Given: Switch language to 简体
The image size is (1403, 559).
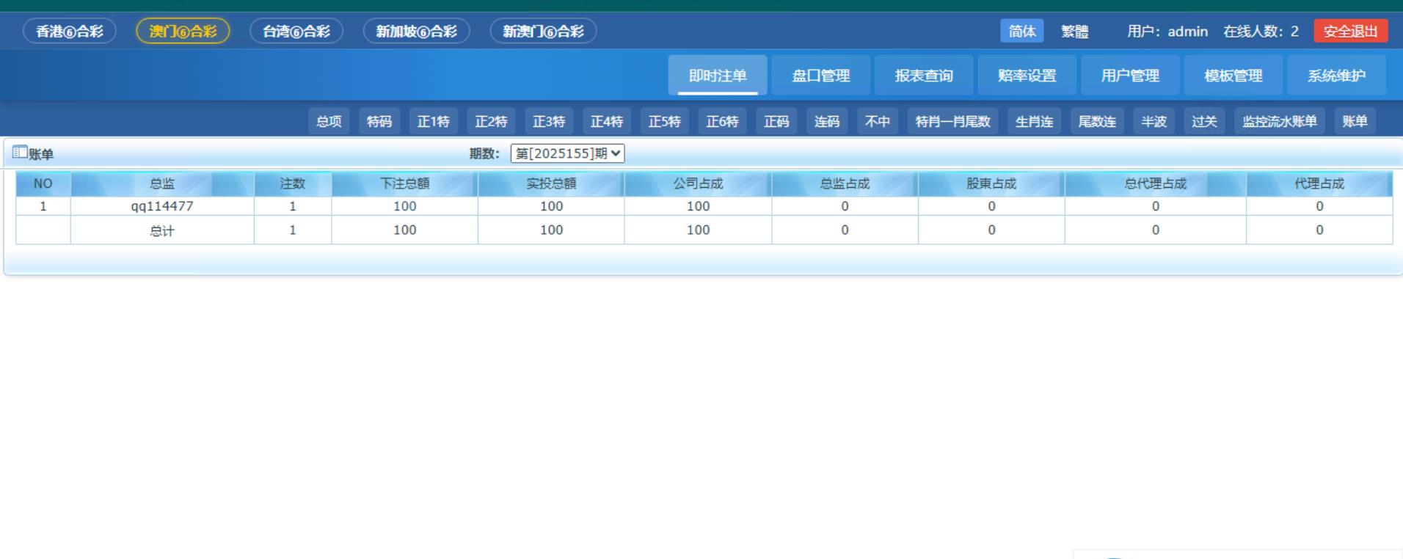Looking at the screenshot, I should click(1021, 31).
